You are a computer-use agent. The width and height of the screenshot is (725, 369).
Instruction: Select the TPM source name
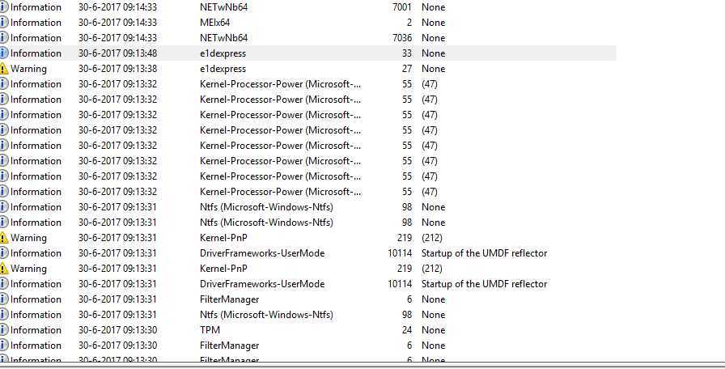tap(210, 330)
